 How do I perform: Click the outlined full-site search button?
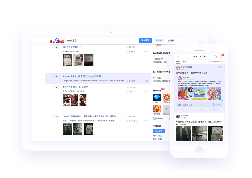click(159, 41)
